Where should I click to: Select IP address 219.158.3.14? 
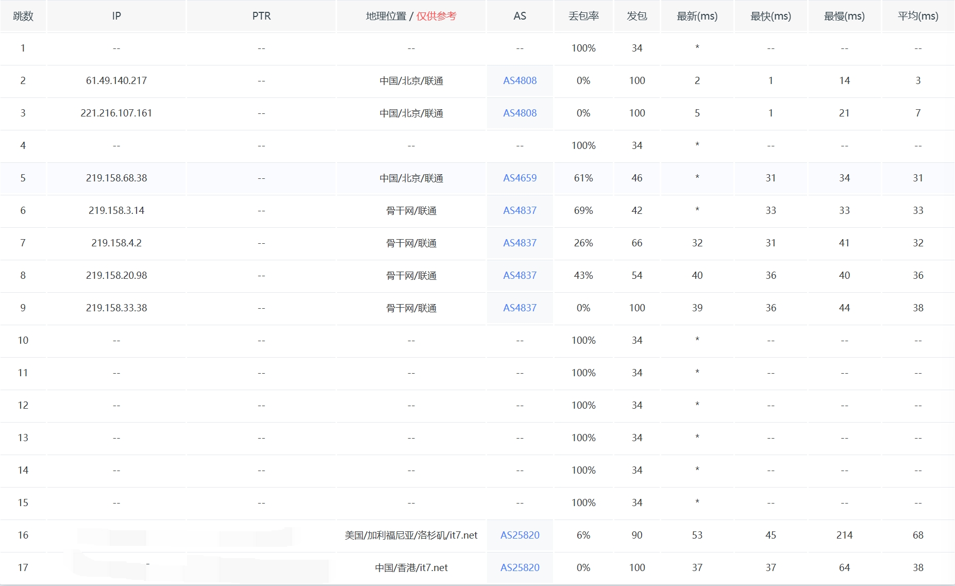click(x=116, y=210)
